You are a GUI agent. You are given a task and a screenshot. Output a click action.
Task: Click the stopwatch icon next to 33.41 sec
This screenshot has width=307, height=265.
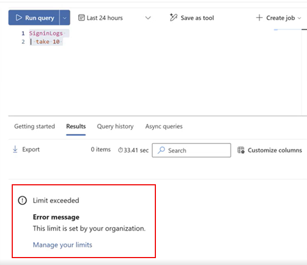120,150
